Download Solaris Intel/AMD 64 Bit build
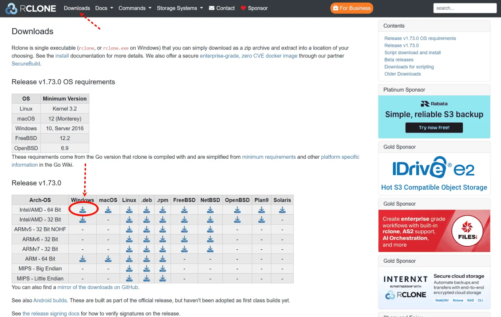Viewport: 501px width, 317px height. tap(282, 210)
